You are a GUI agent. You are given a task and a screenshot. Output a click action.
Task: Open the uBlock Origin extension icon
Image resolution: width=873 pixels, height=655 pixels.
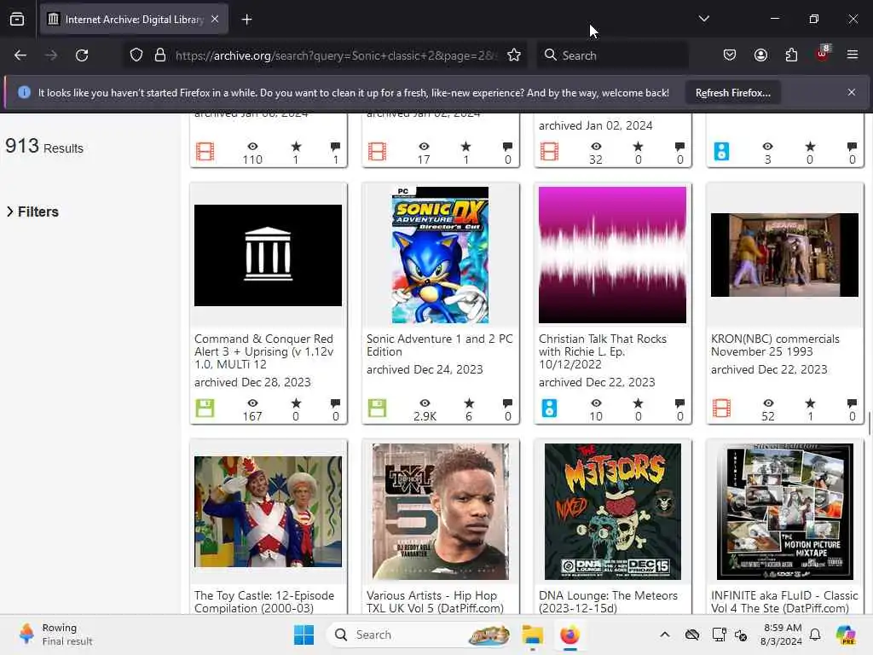click(x=823, y=54)
